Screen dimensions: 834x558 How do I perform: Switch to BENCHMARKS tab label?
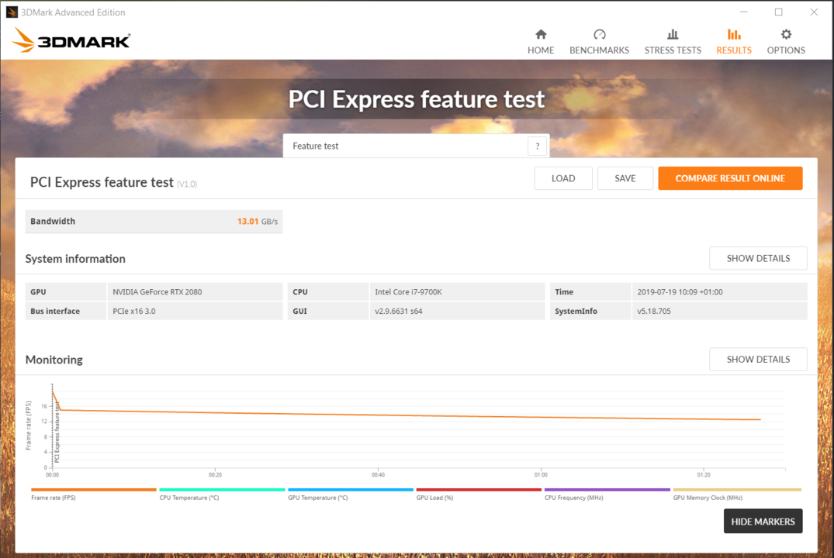(x=600, y=50)
